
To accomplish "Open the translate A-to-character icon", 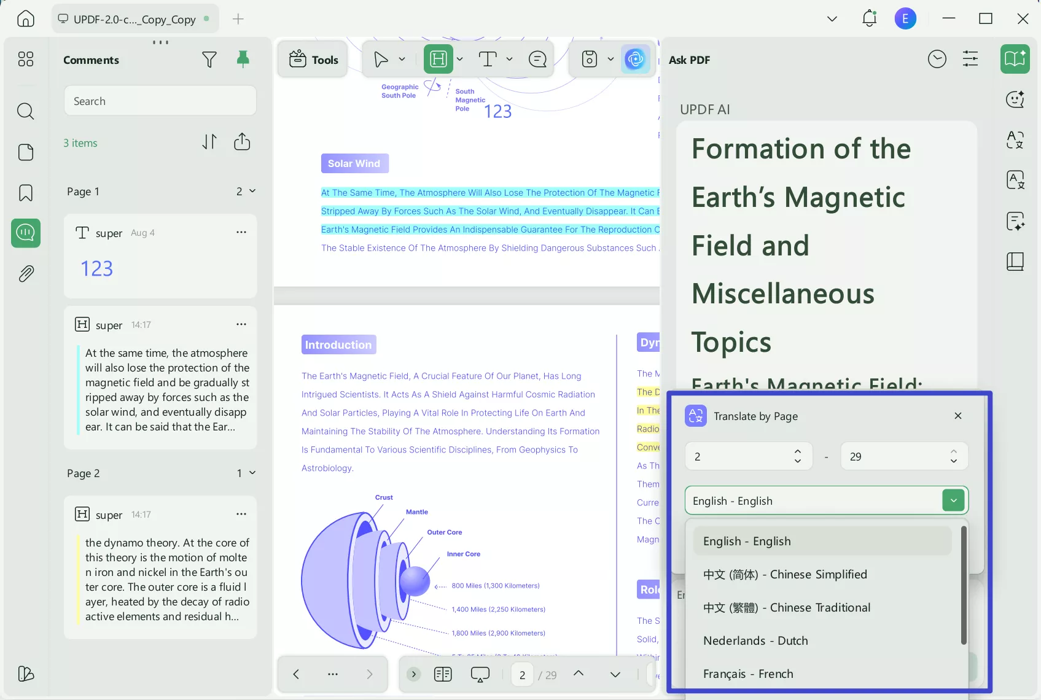I will click(x=1015, y=140).
